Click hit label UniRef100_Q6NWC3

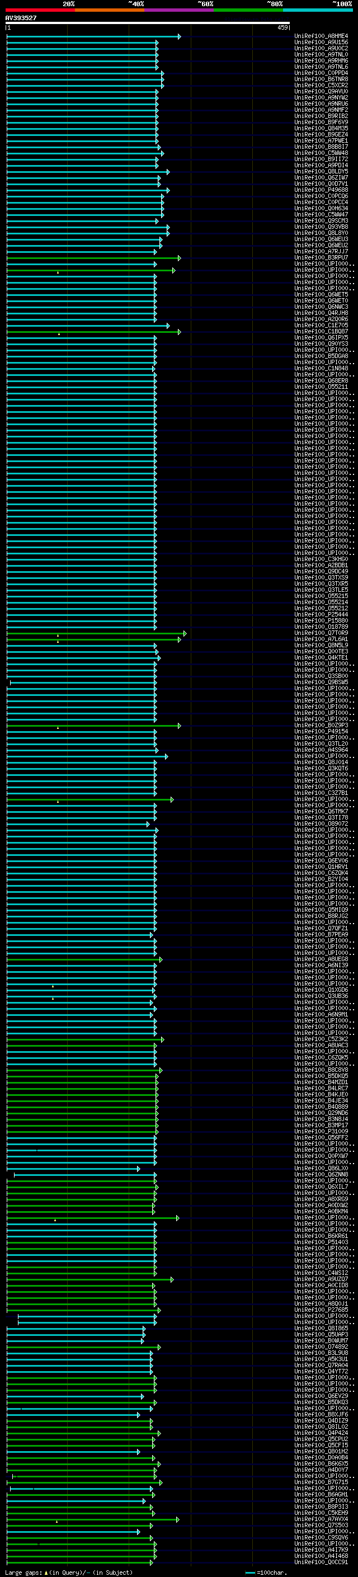point(321,307)
